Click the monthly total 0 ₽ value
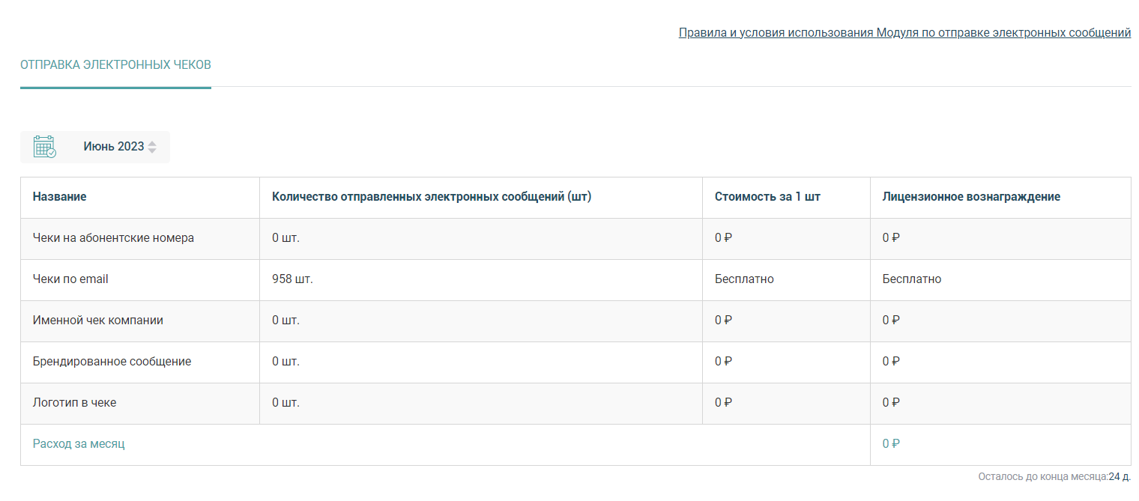The image size is (1139, 501). point(891,444)
